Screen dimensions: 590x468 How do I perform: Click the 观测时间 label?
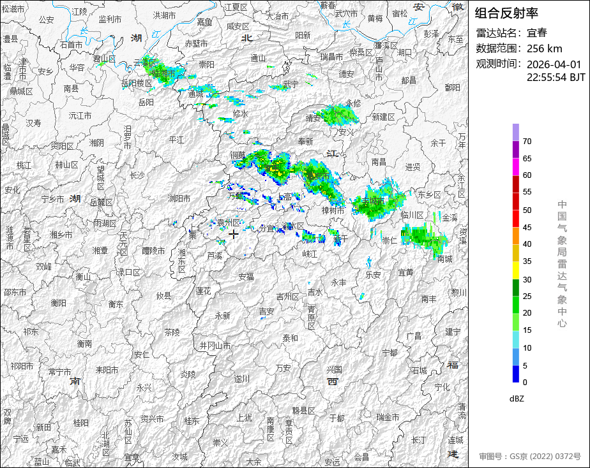(499, 64)
